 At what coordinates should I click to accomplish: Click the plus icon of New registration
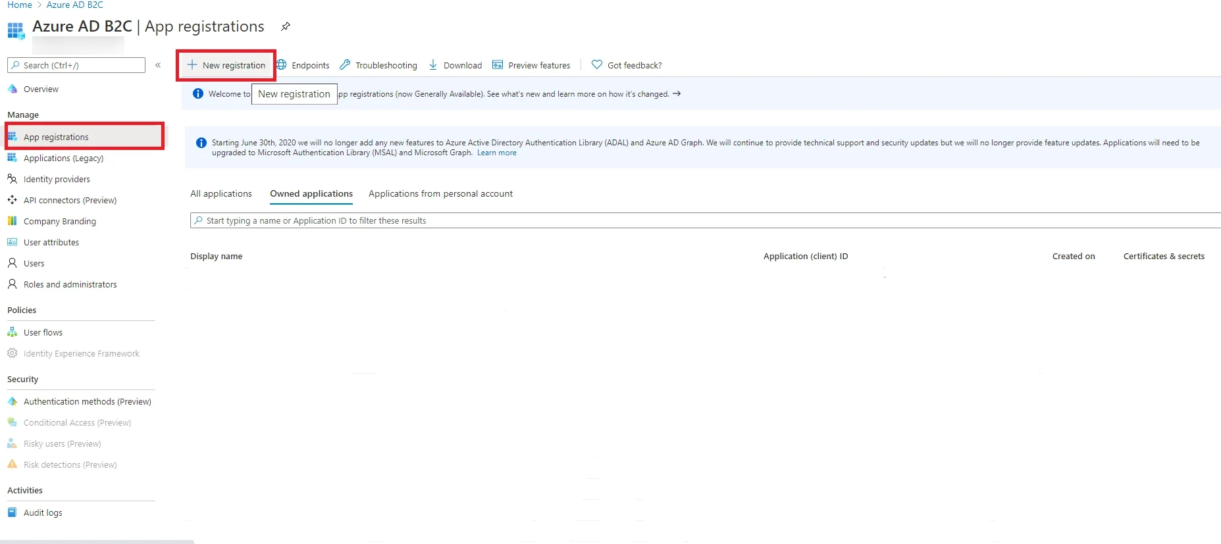192,64
